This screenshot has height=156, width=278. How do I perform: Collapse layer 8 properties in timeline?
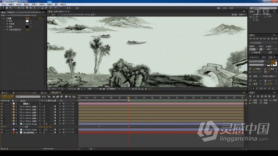point(11,124)
